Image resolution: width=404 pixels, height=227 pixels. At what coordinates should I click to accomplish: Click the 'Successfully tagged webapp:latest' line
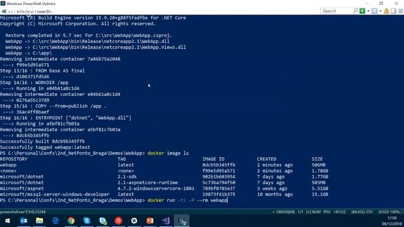pyautogui.click(x=45, y=147)
